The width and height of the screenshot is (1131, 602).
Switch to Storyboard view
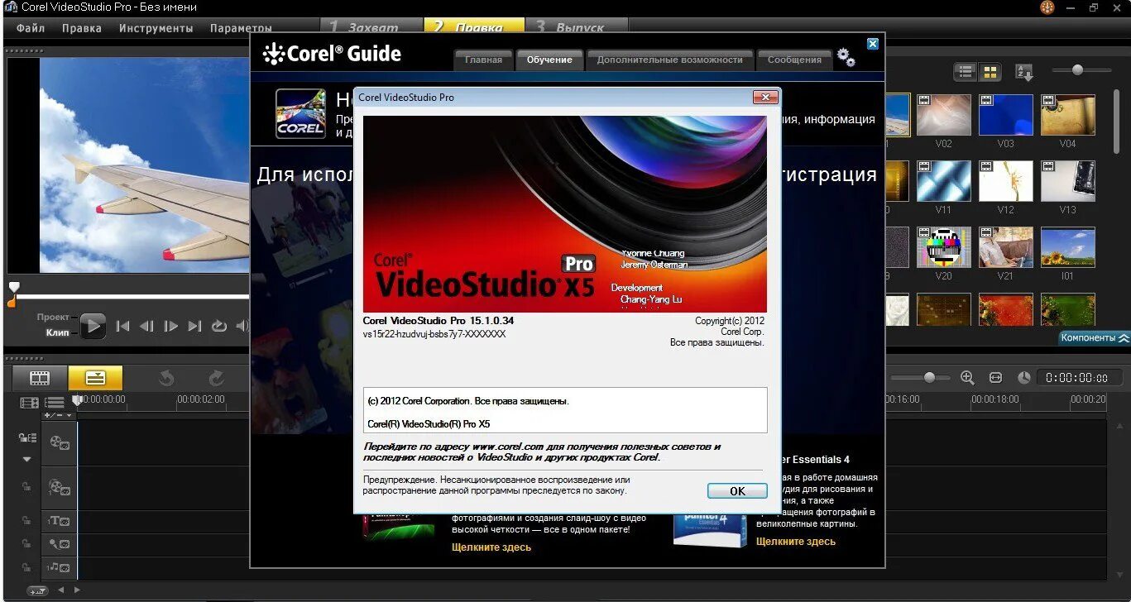[40, 378]
